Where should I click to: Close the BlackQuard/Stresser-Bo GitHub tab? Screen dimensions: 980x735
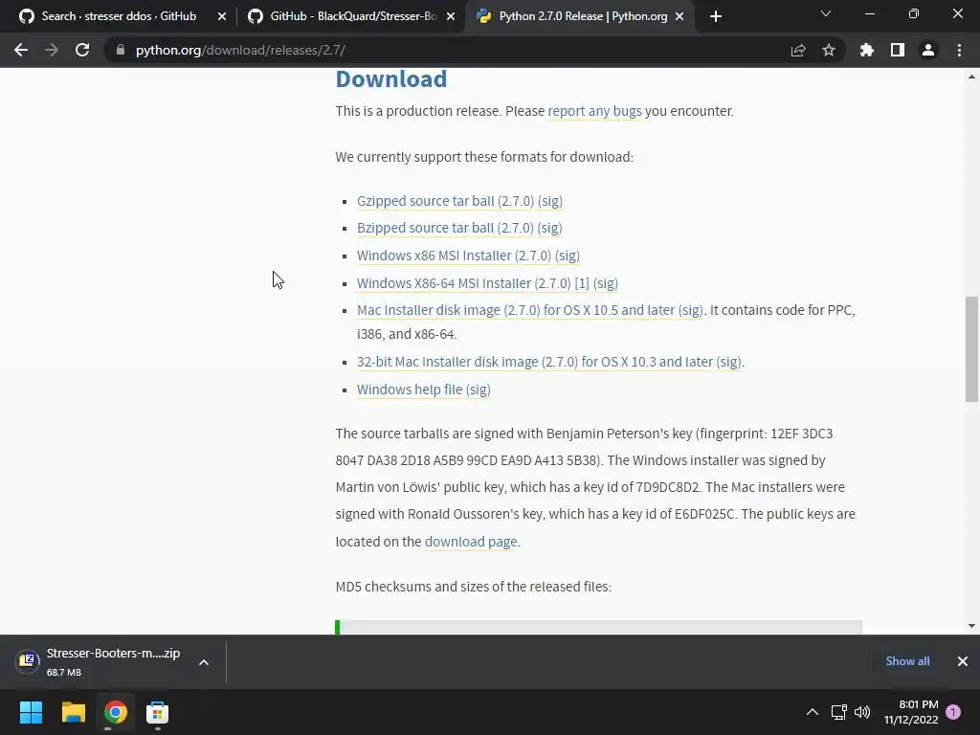[451, 17]
